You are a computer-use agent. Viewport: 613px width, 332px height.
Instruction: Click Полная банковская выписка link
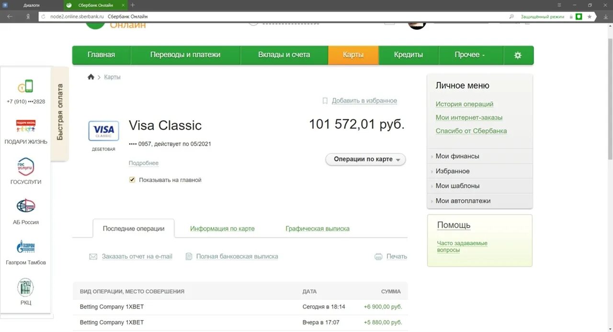(x=237, y=256)
